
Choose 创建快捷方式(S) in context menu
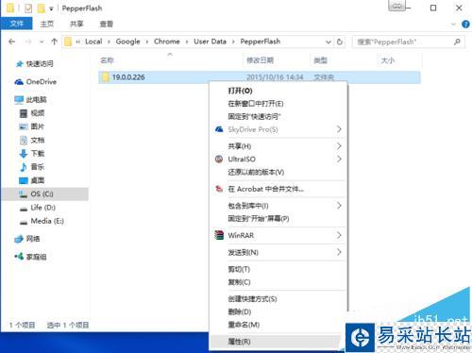tap(278, 299)
